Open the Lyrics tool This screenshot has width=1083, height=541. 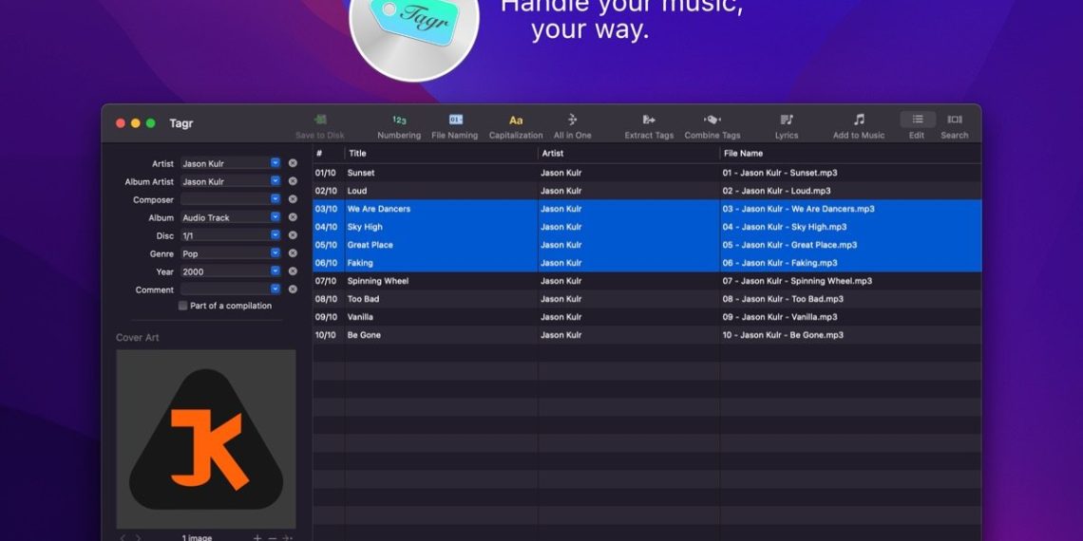787,121
